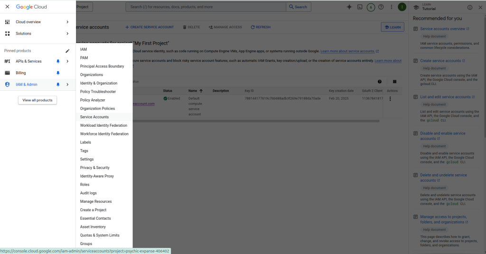
Task: Click the View all products button
Action: pos(37,100)
